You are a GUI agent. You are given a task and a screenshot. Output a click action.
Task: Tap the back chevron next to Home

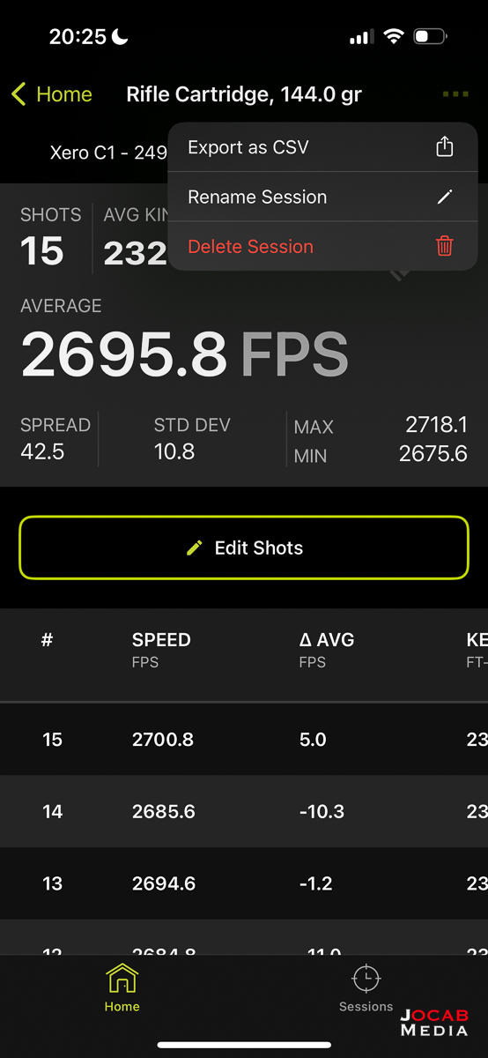point(19,94)
